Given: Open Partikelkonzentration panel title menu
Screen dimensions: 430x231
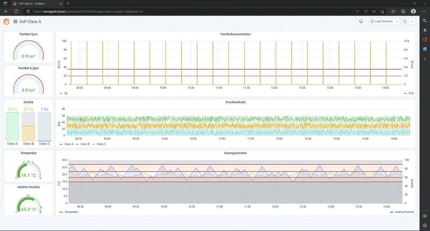Looking at the screenshot, I should pyautogui.click(x=235, y=34).
